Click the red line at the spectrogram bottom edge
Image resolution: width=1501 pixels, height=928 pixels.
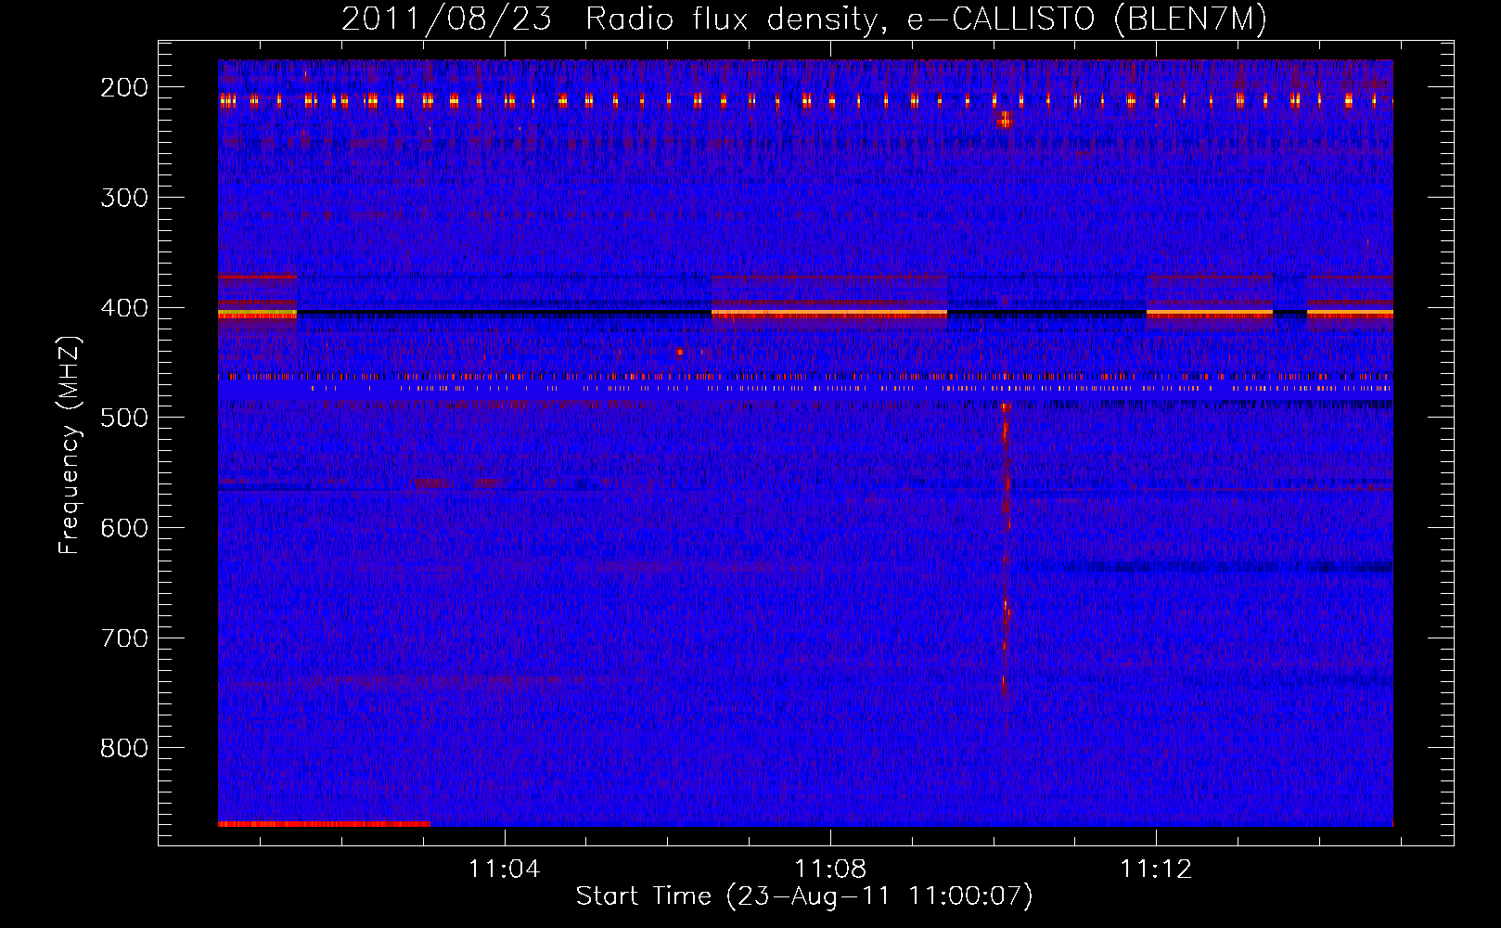(x=324, y=823)
